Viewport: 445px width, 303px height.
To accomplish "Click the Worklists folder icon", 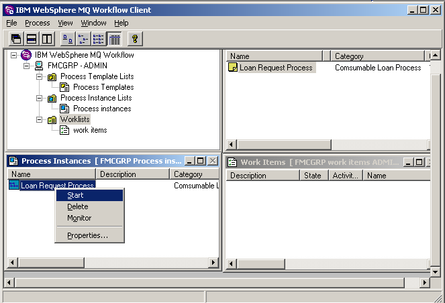I will click(x=52, y=120).
